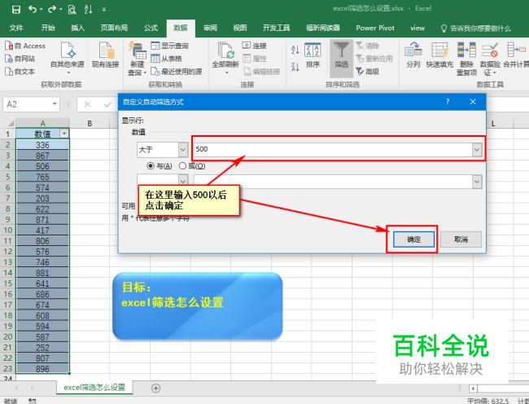Open other data sources (自其他来源)

coord(68,57)
